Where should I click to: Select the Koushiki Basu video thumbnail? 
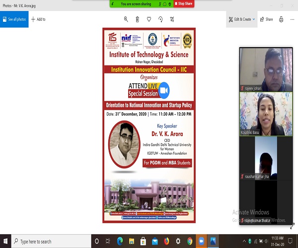pos(266,114)
